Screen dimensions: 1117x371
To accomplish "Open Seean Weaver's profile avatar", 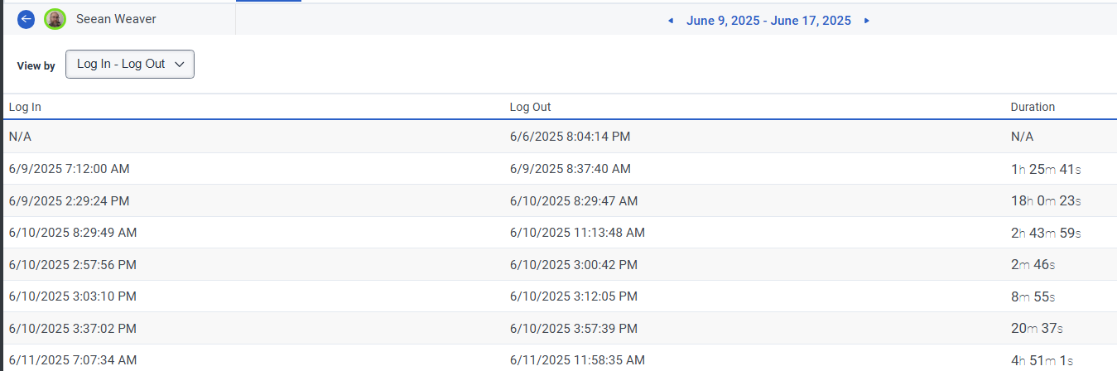I will [x=55, y=19].
